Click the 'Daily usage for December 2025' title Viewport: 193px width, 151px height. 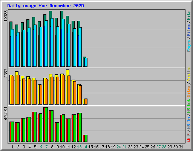tap(46, 6)
